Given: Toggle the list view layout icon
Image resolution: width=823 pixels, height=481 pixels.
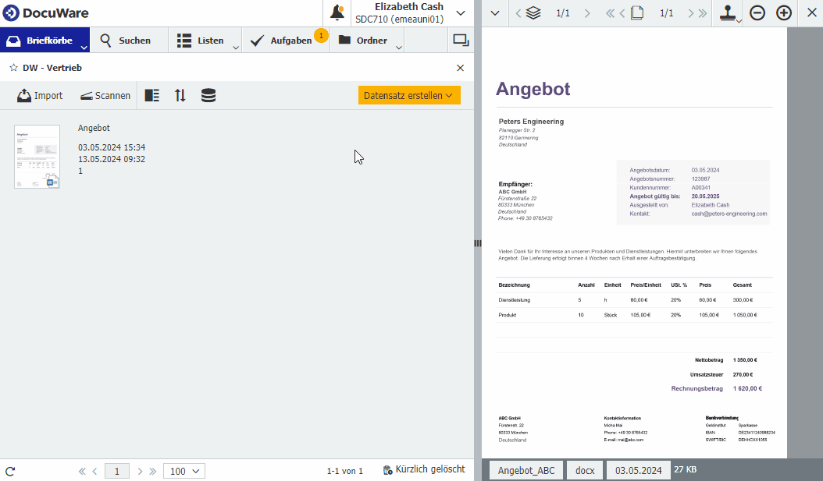Looking at the screenshot, I should click(152, 95).
